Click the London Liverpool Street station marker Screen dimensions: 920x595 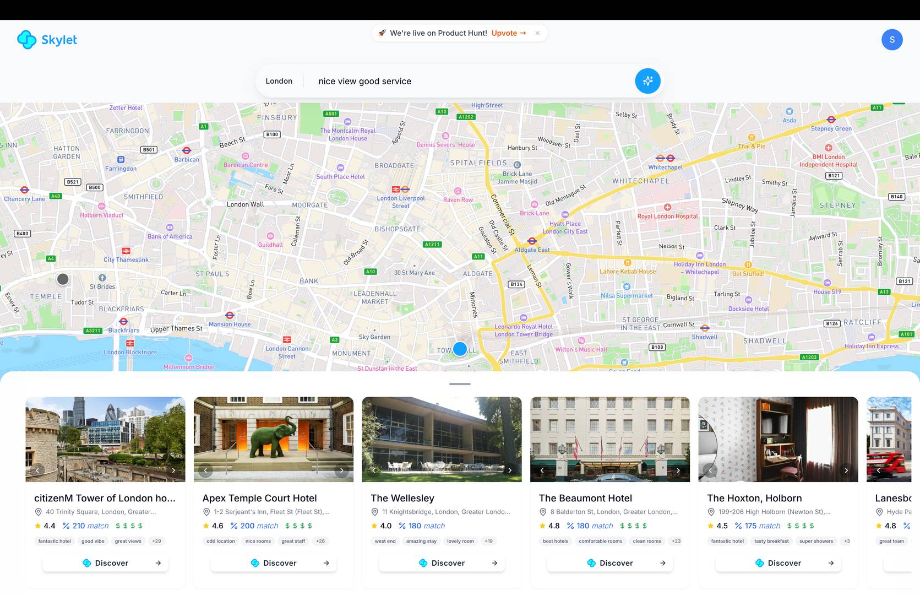pyautogui.click(x=400, y=189)
